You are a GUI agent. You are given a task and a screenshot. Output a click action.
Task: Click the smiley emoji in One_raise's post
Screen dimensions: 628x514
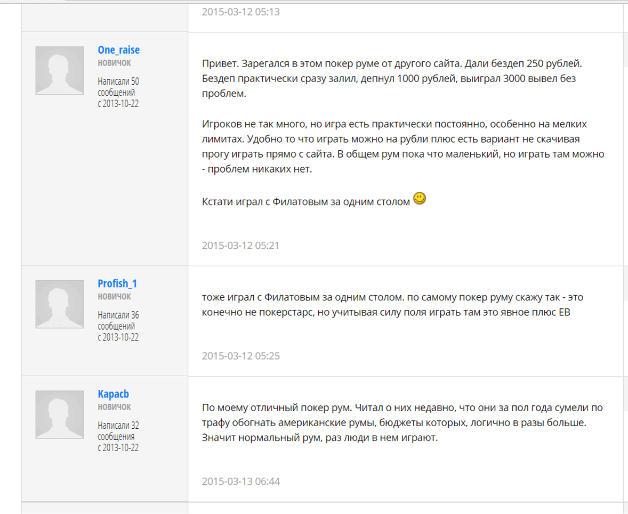coord(420,199)
